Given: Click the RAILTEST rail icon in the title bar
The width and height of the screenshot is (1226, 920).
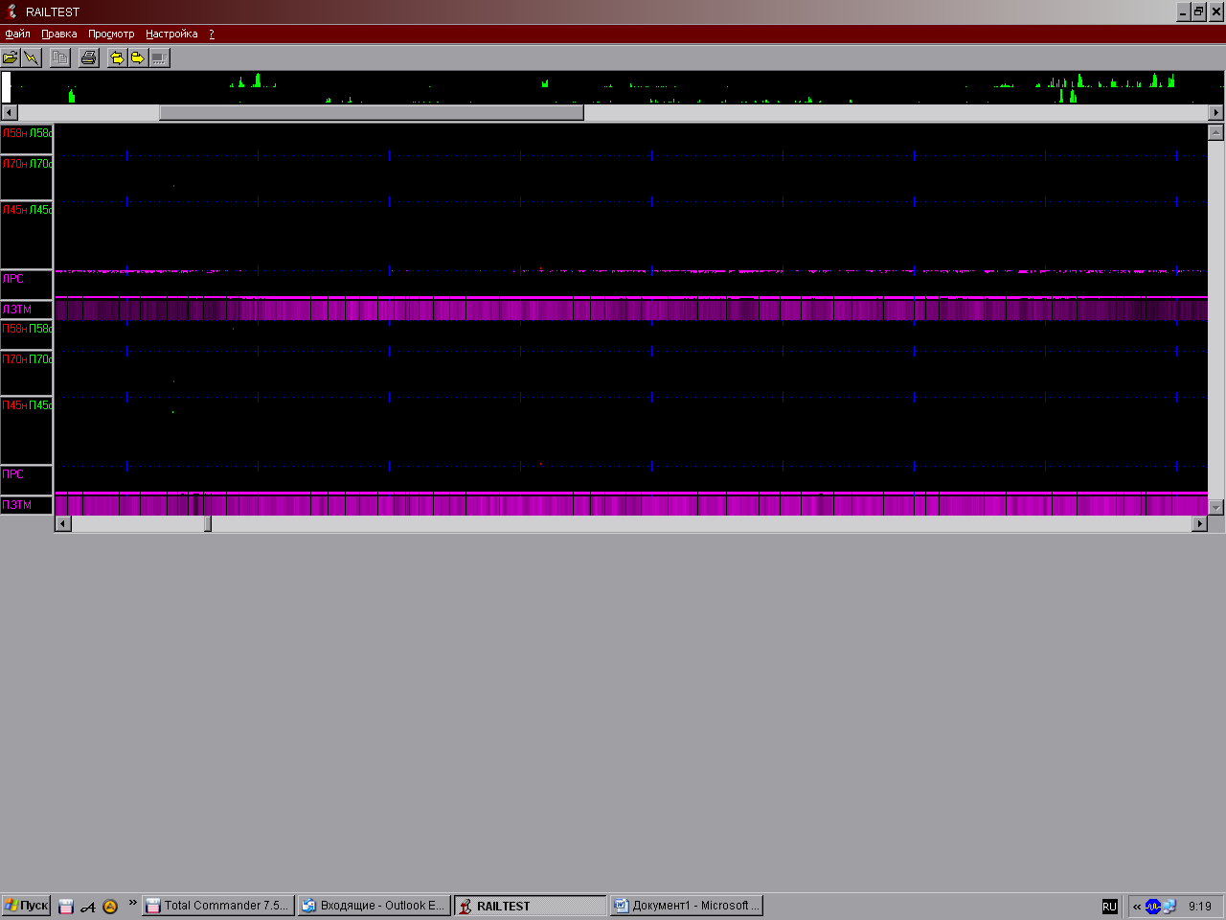Looking at the screenshot, I should [x=12, y=11].
